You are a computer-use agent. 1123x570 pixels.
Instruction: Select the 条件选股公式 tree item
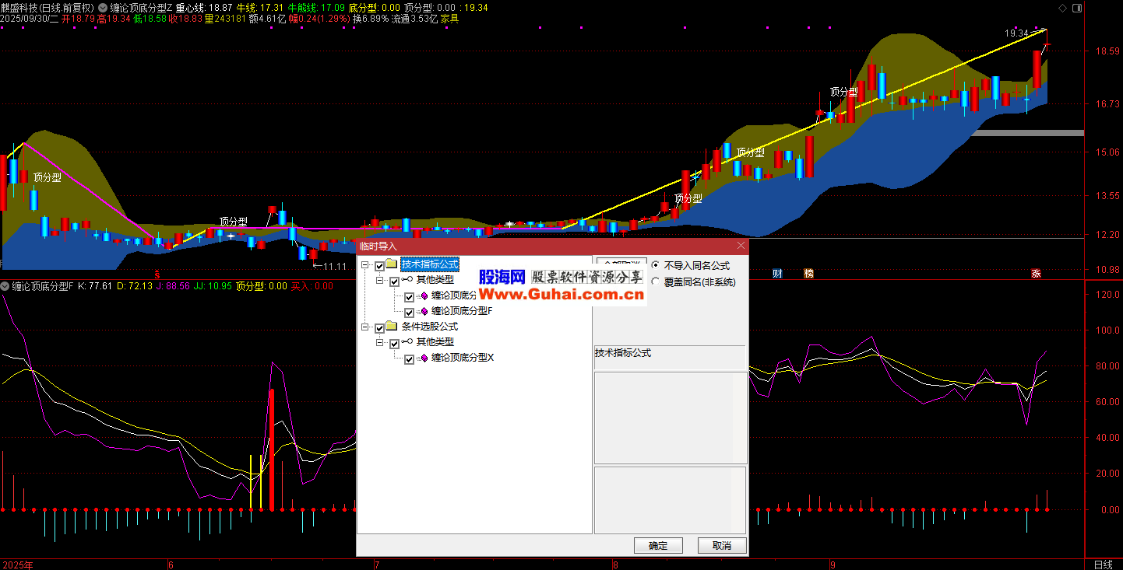[429, 327]
